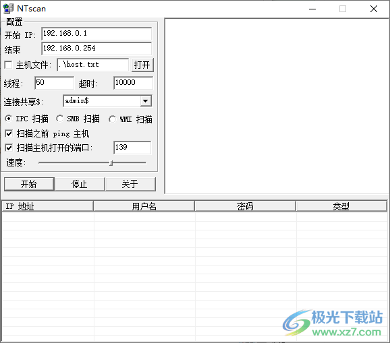
Task: Minimize the NTscan window
Action: (312, 9)
